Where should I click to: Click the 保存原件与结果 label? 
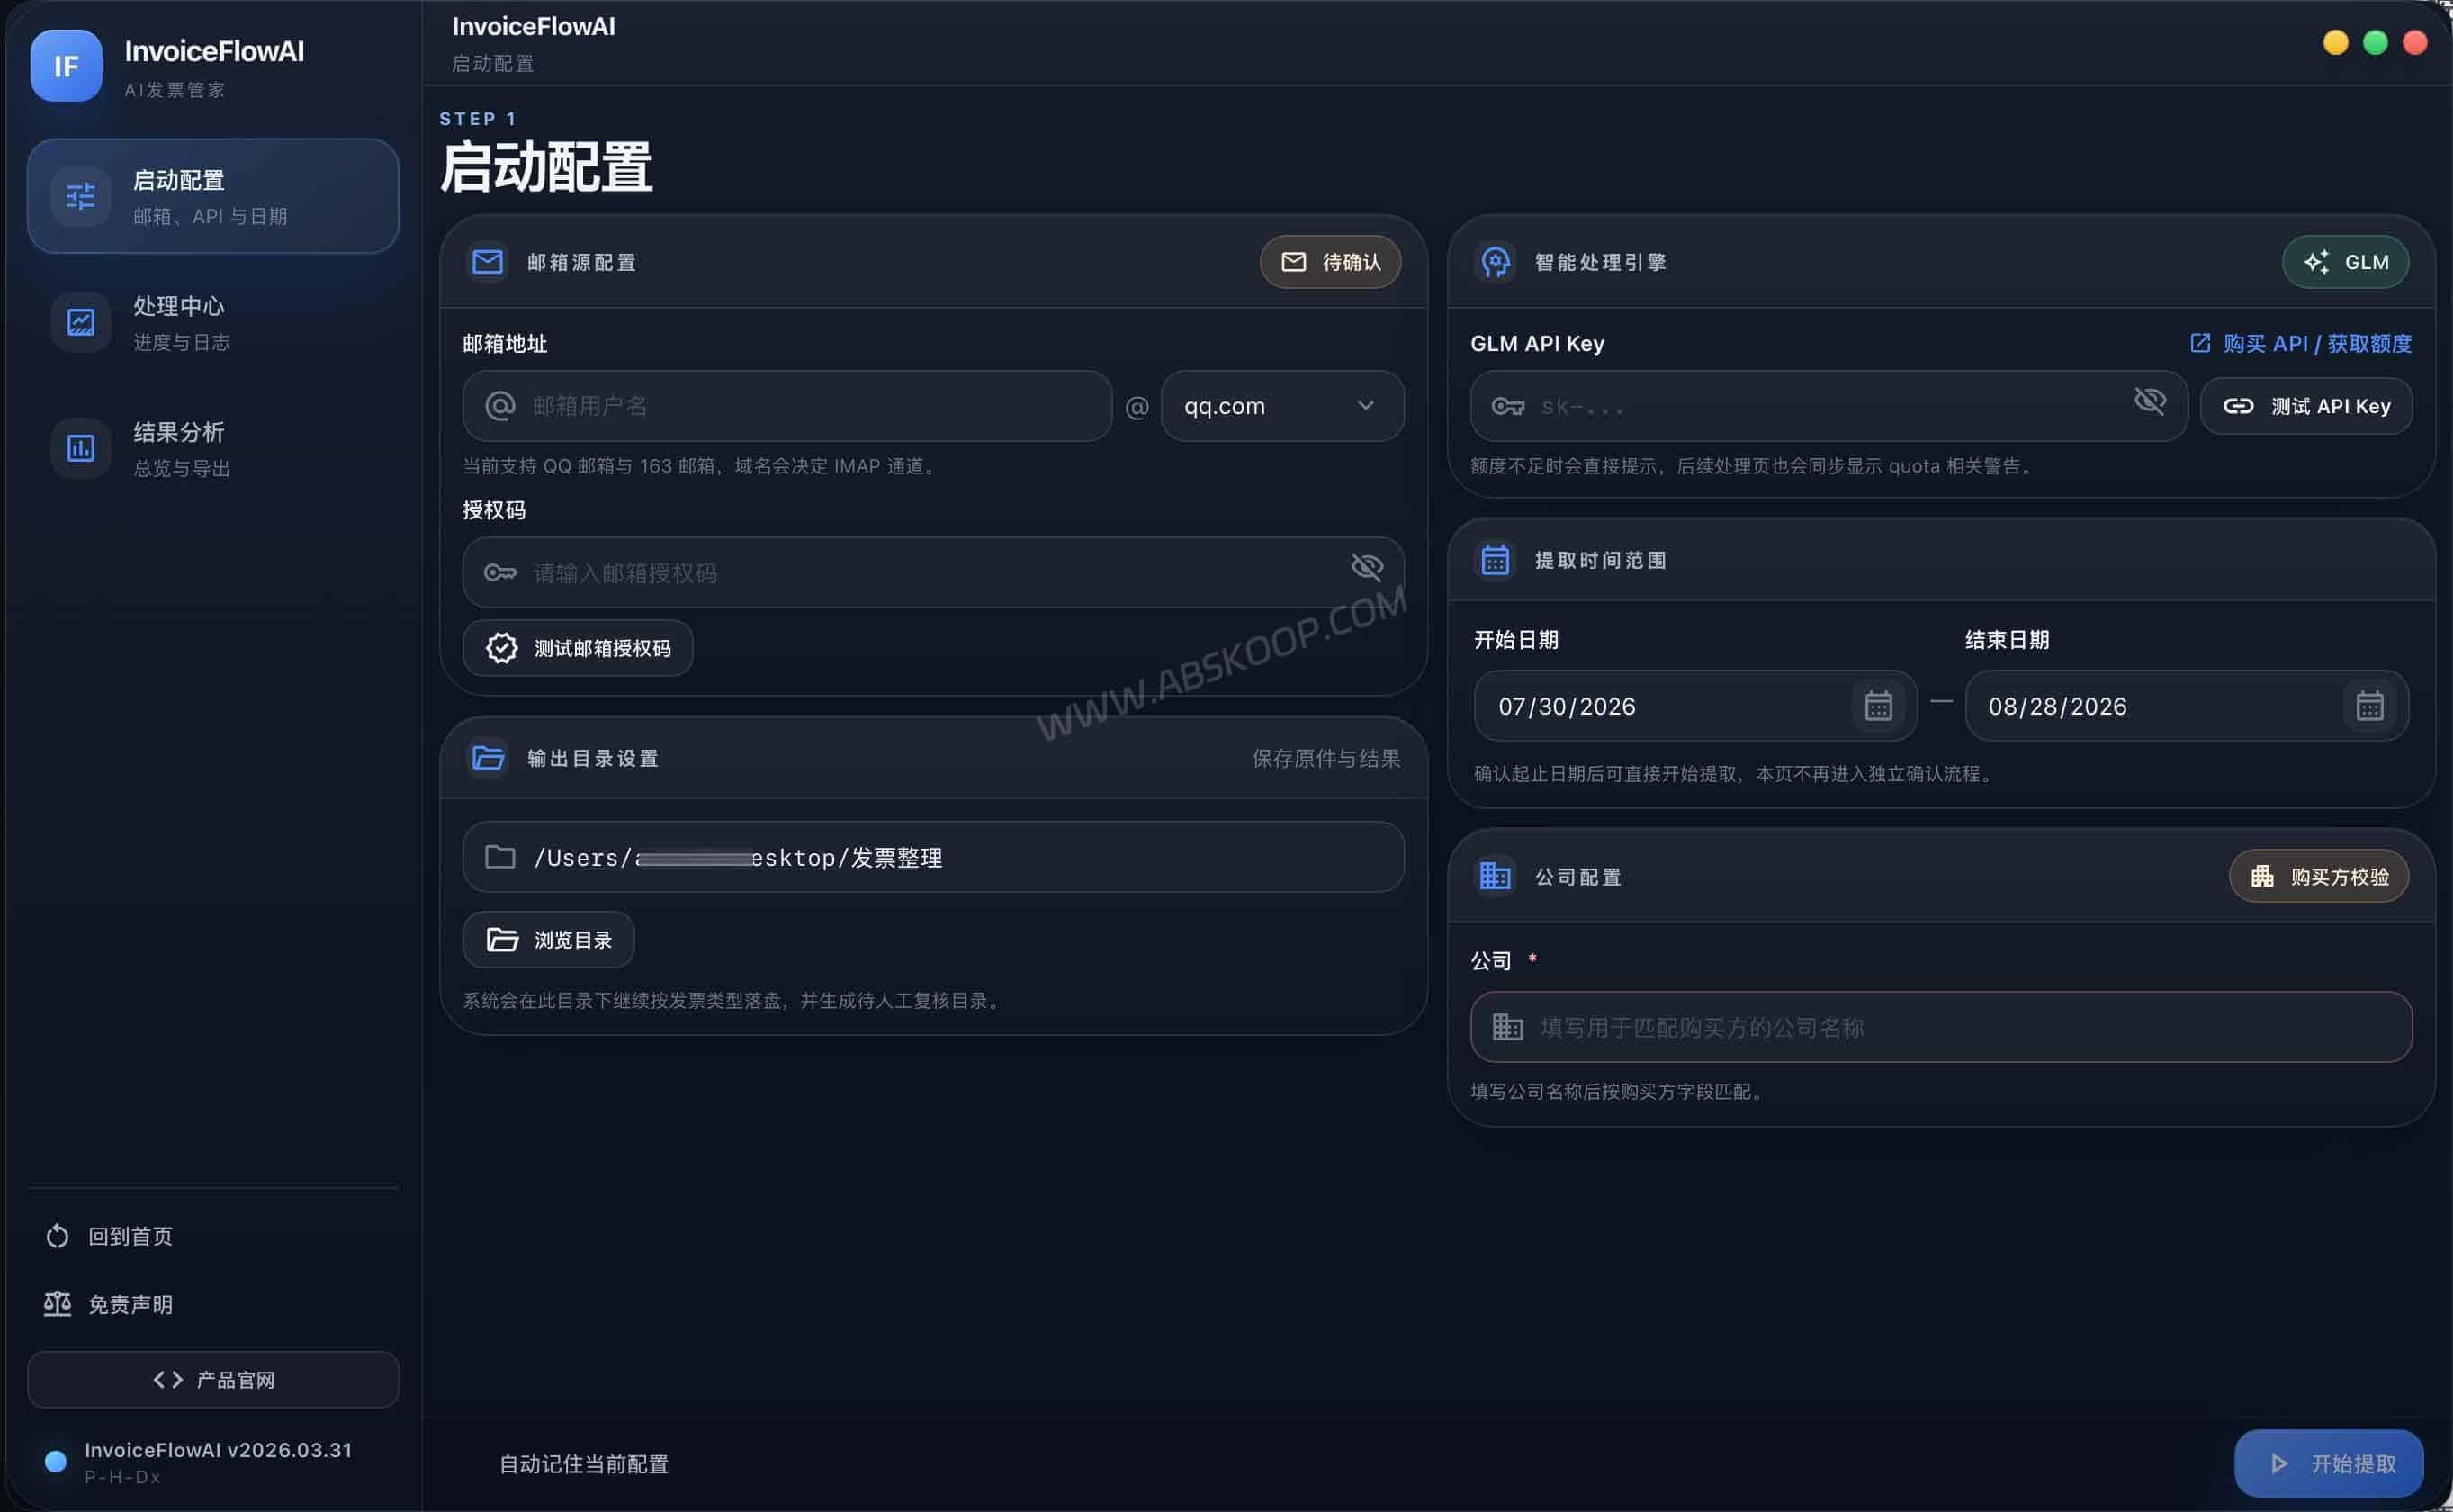pyautogui.click(x=1326, y=758)
